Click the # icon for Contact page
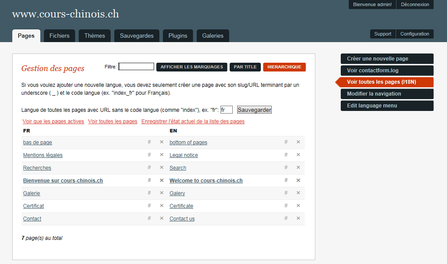The image size is (447, 264). click(x=149, y=218)
